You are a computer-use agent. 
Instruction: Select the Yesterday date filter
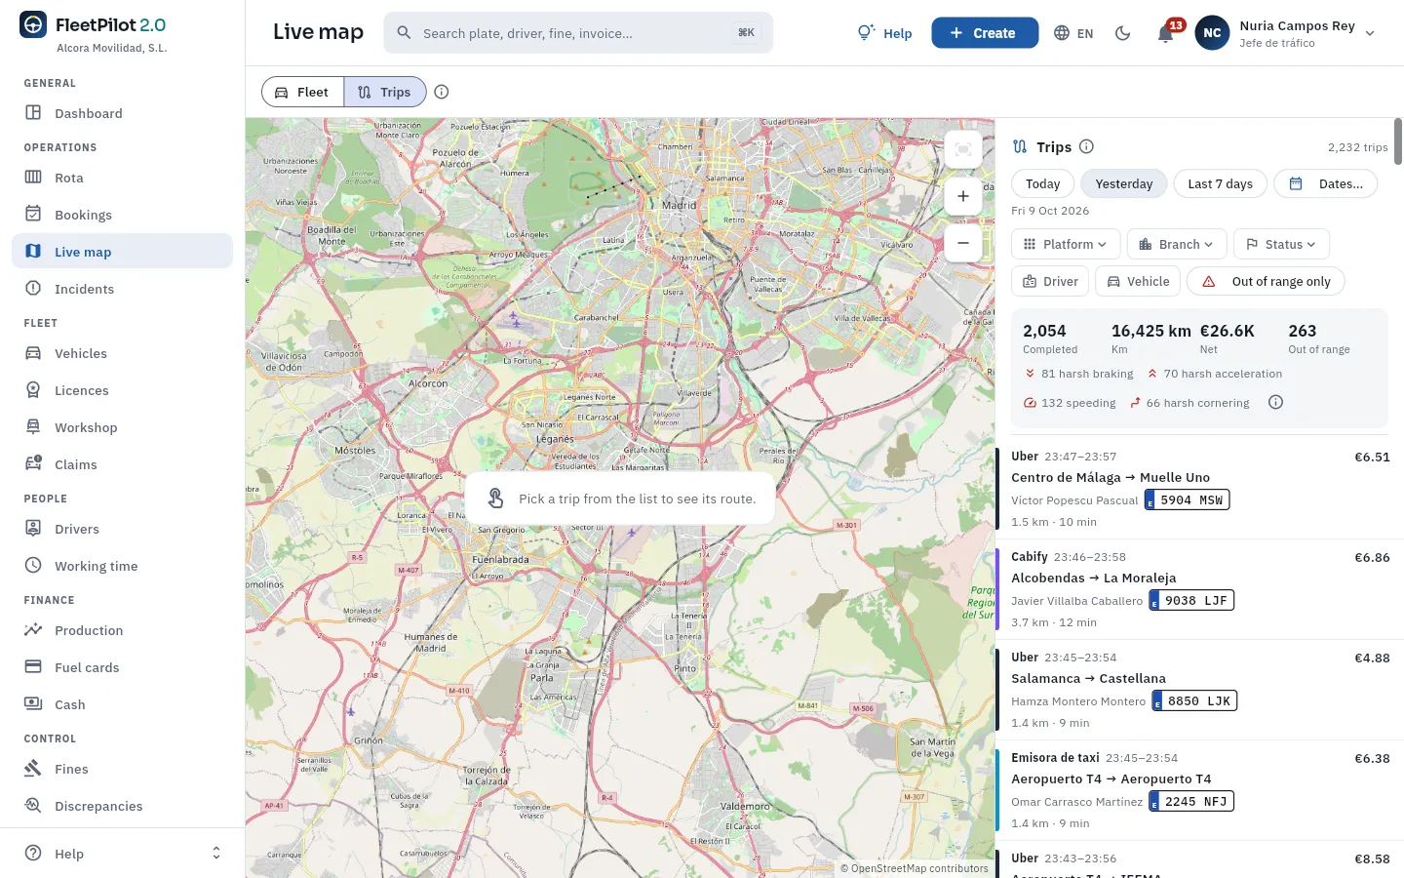[x=1123, y=183]
